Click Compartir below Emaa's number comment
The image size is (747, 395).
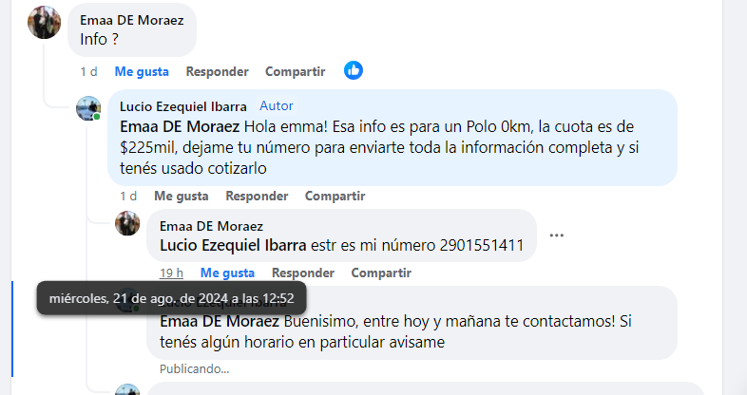(381, 273)
